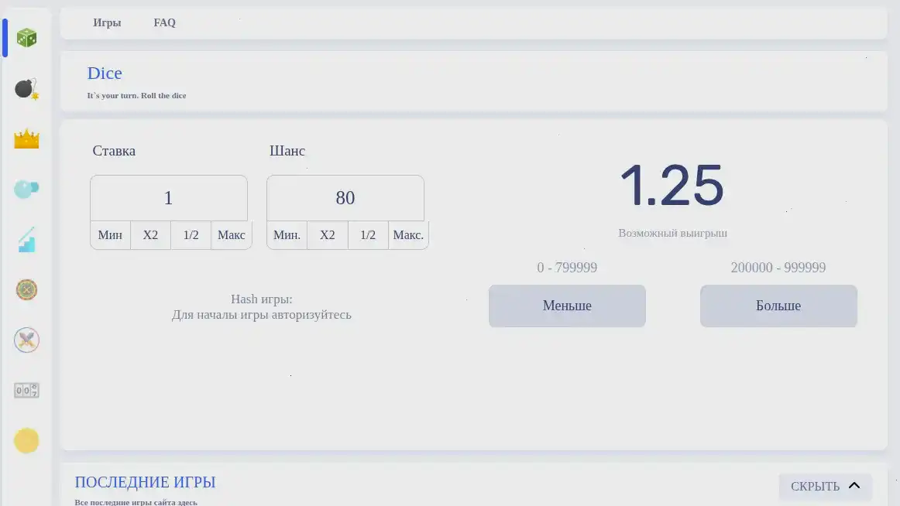The width and height of the screenshot is (900, 506).
Task: Open the bomb (Mines) game from the sidebar
Action: (26, 87)
